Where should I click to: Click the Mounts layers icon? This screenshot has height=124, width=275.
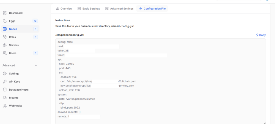coord(5,98)
